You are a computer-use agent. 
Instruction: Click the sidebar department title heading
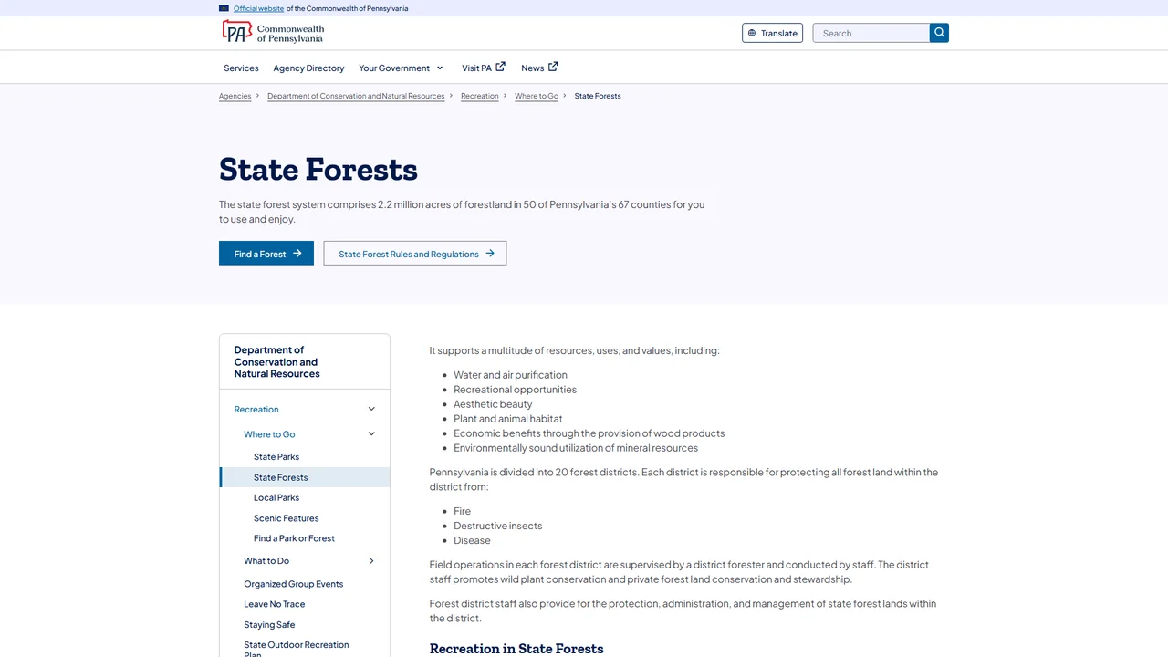coord(276,361)
